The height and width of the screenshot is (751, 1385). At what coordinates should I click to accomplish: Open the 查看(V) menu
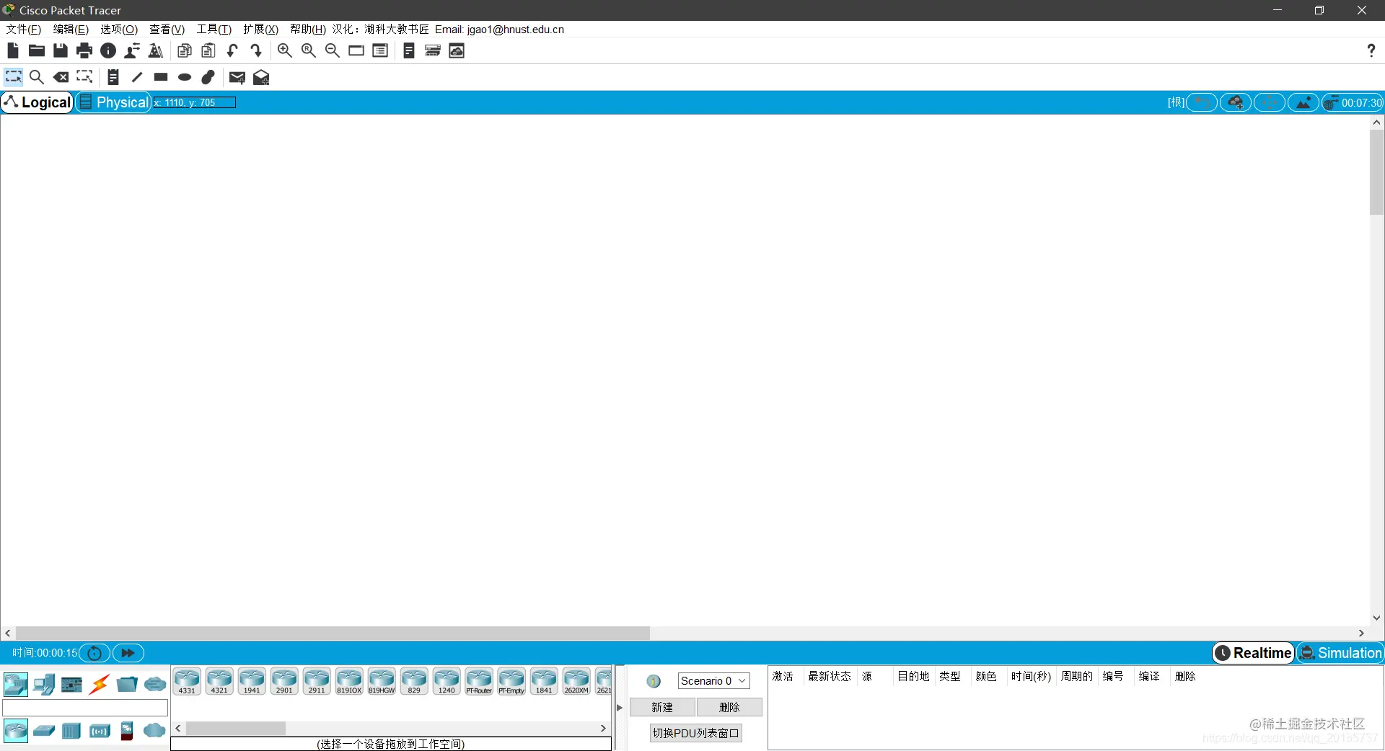tap(167, 30)
